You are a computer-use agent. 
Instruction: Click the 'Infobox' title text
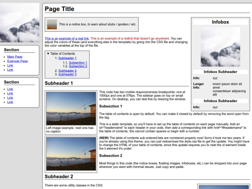click(x=220, y=22)
